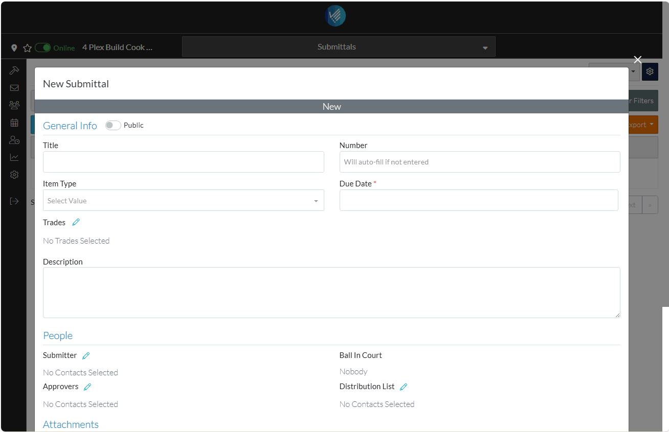Click the app logo in the top bar
The width and height of the screenshot is (669, 432).
click(x=335, y=16)
